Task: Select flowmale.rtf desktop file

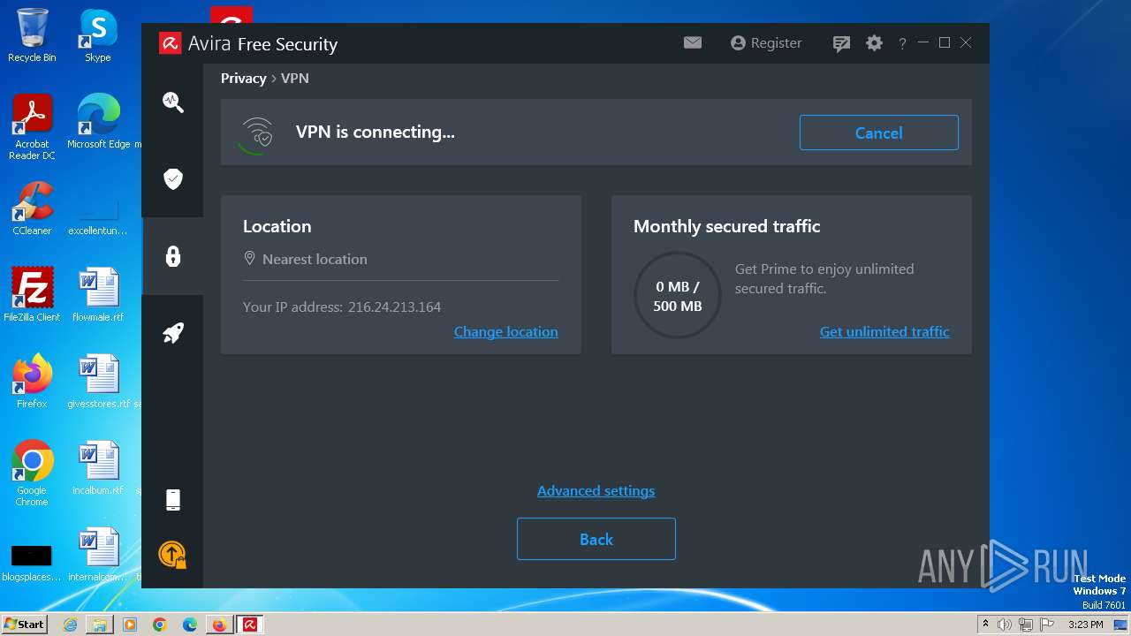Action: coord(98,295)
